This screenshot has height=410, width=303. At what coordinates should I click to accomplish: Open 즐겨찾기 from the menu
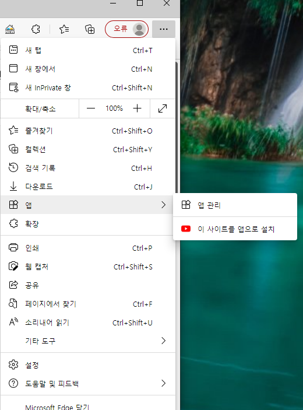(88, 131)
